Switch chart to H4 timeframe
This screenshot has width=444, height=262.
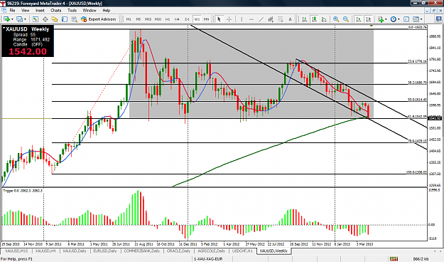click(178, 19)
